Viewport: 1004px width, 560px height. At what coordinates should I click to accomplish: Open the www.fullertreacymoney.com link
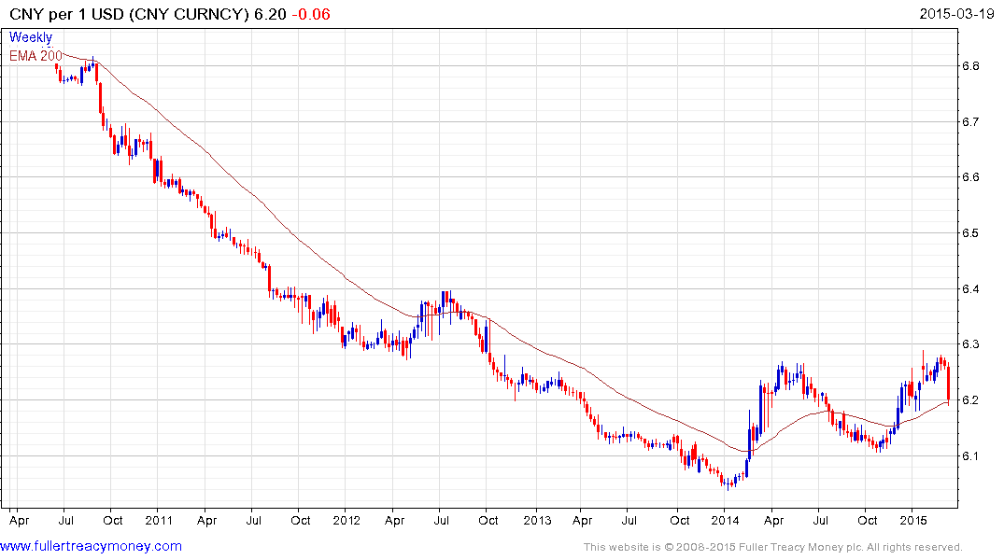pos(91,546)
